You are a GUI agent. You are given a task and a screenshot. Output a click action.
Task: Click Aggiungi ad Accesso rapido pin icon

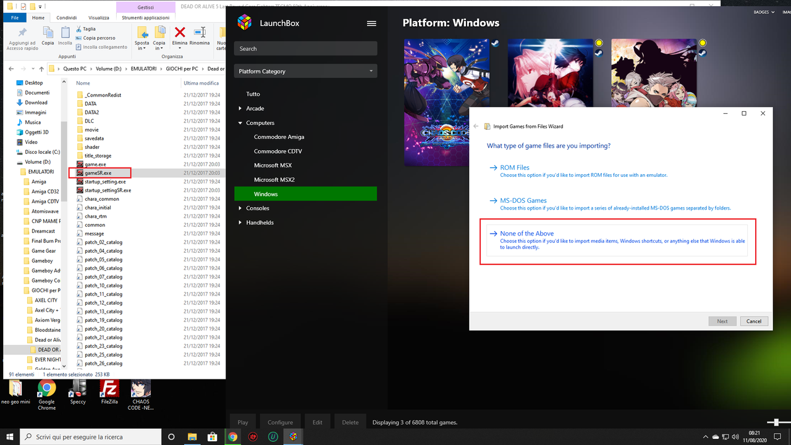point(22,32)
